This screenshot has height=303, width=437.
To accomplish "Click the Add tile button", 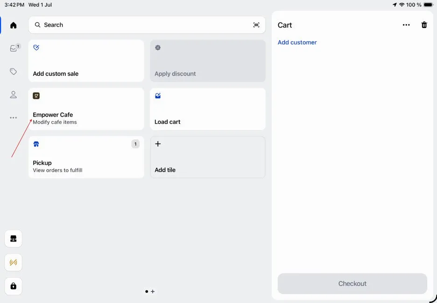I will coord(208,157).
